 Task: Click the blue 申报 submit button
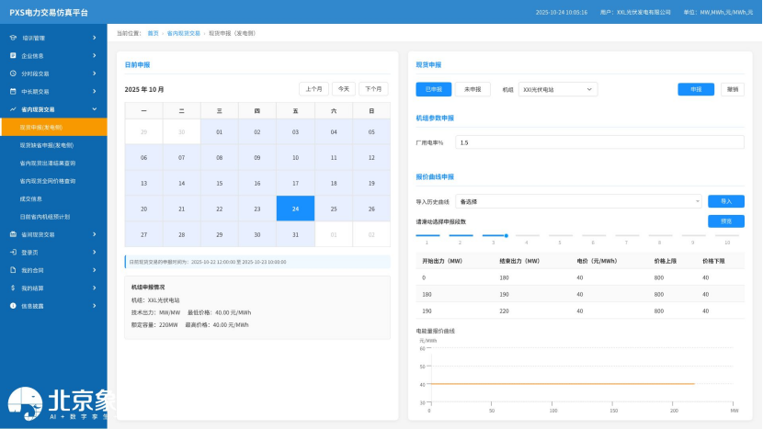[695, 89]
